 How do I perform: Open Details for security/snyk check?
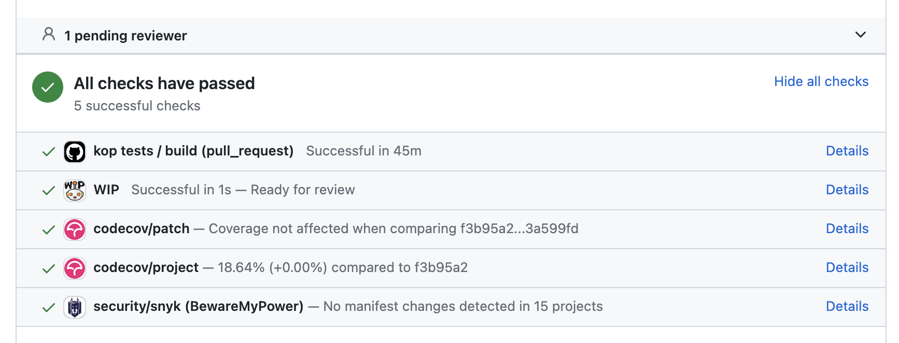(x=847, y=306)
